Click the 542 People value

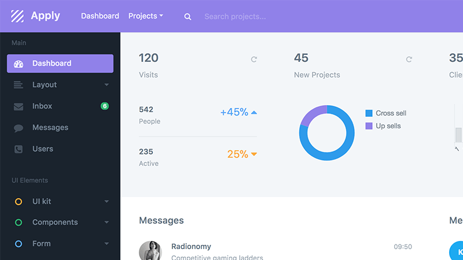tap(146, 110)
